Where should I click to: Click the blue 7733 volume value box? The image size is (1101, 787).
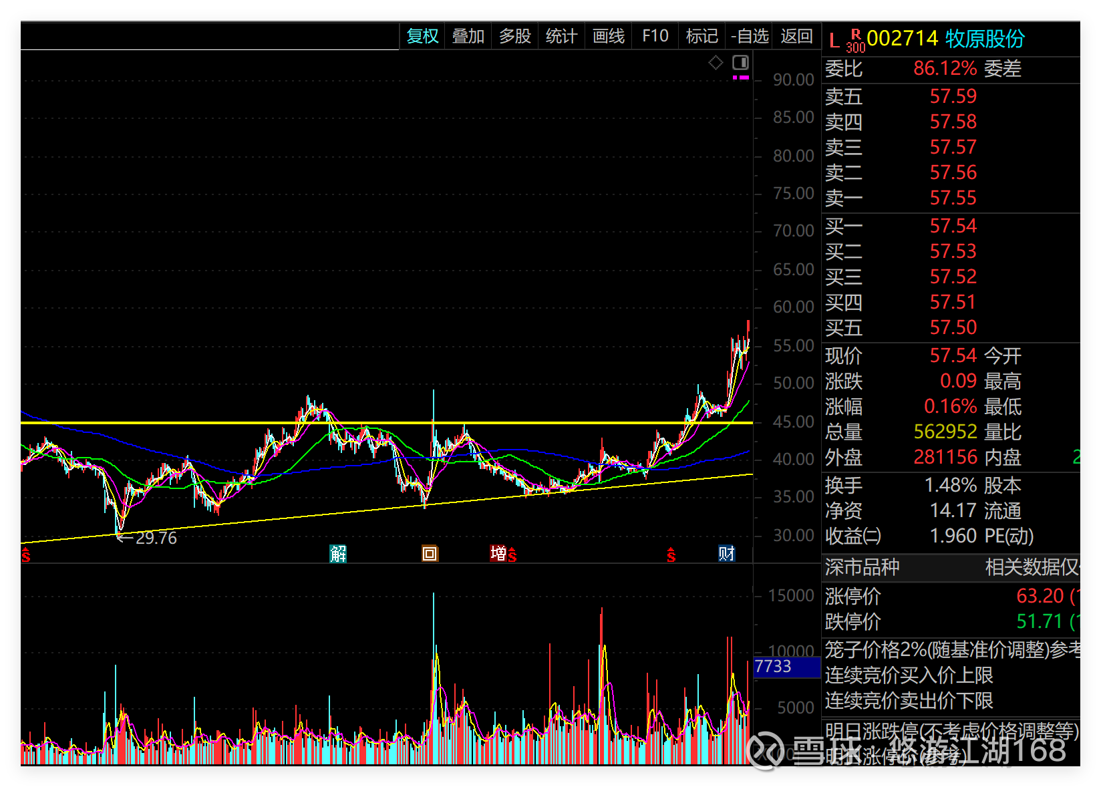coord(786,667)
